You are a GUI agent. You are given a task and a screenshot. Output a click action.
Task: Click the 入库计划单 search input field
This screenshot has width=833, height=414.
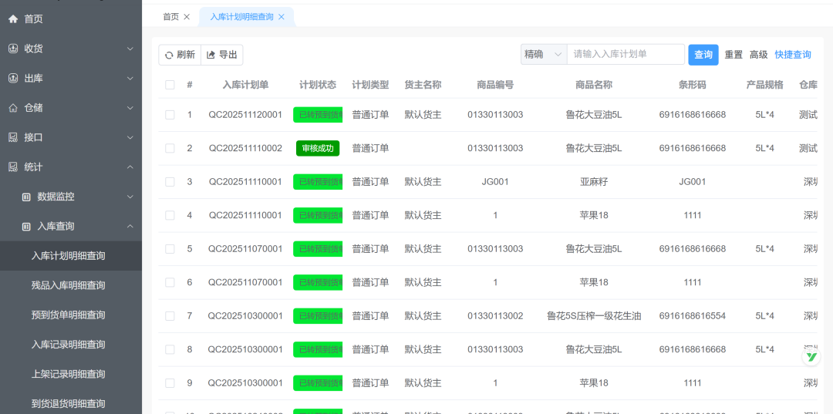pos(626,55)
